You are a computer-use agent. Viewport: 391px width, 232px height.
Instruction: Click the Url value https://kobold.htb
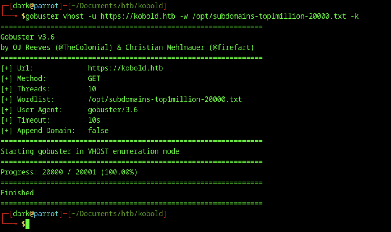(125, 68)
